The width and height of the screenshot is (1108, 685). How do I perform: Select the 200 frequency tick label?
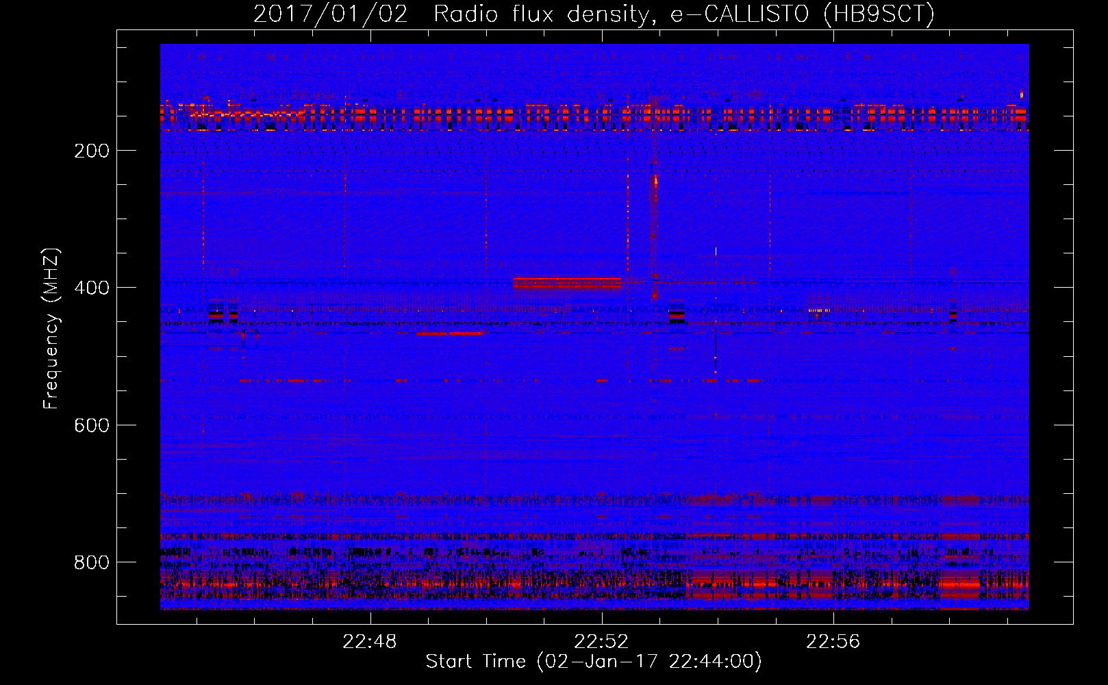[x=92, y=151]
